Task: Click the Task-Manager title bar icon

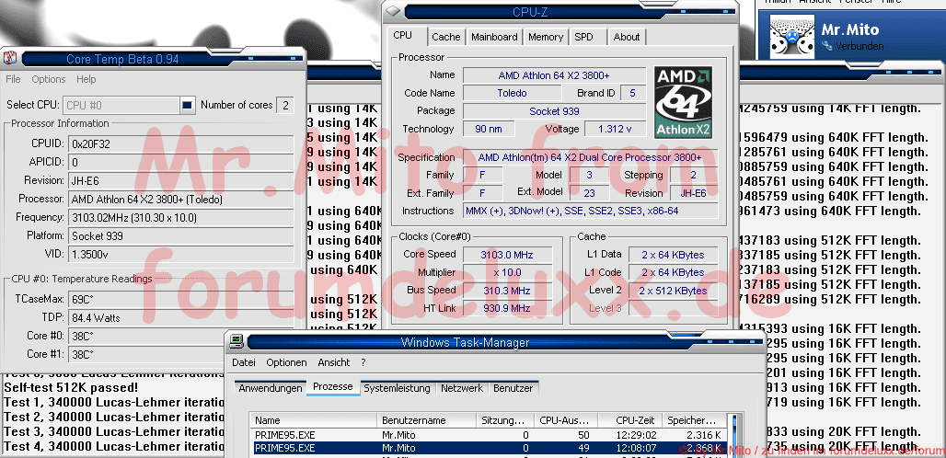Action: tap(236, 342)
